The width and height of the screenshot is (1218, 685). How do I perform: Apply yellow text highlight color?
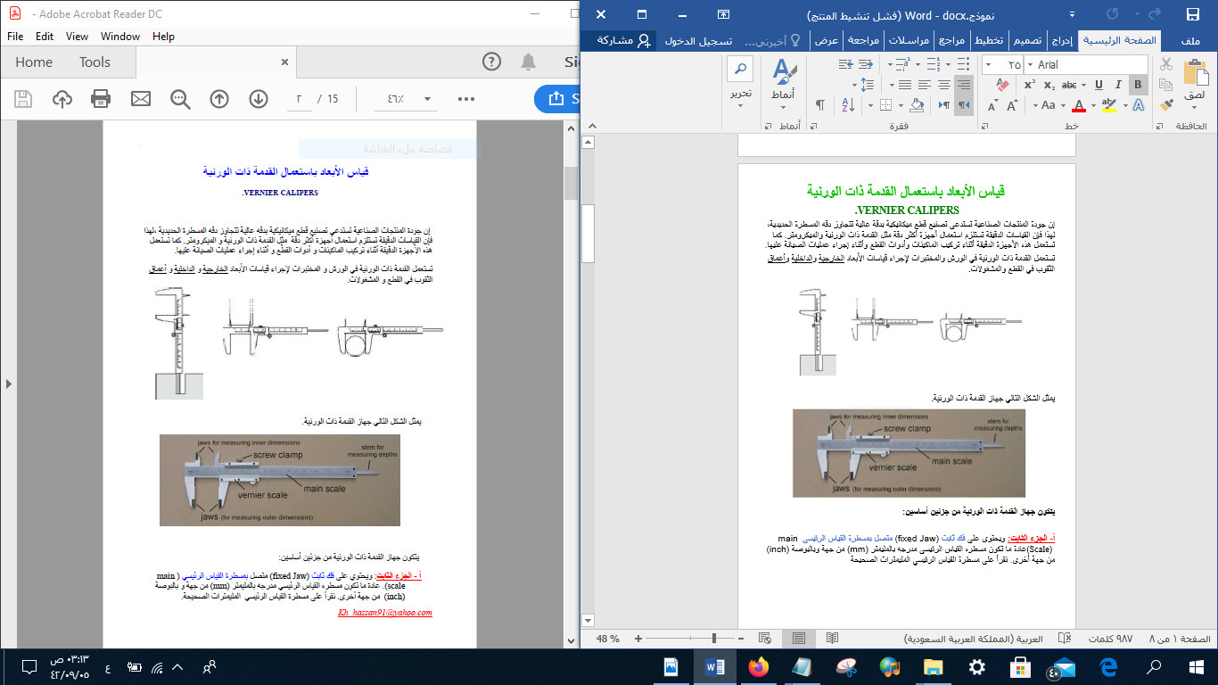(1108, 105)
